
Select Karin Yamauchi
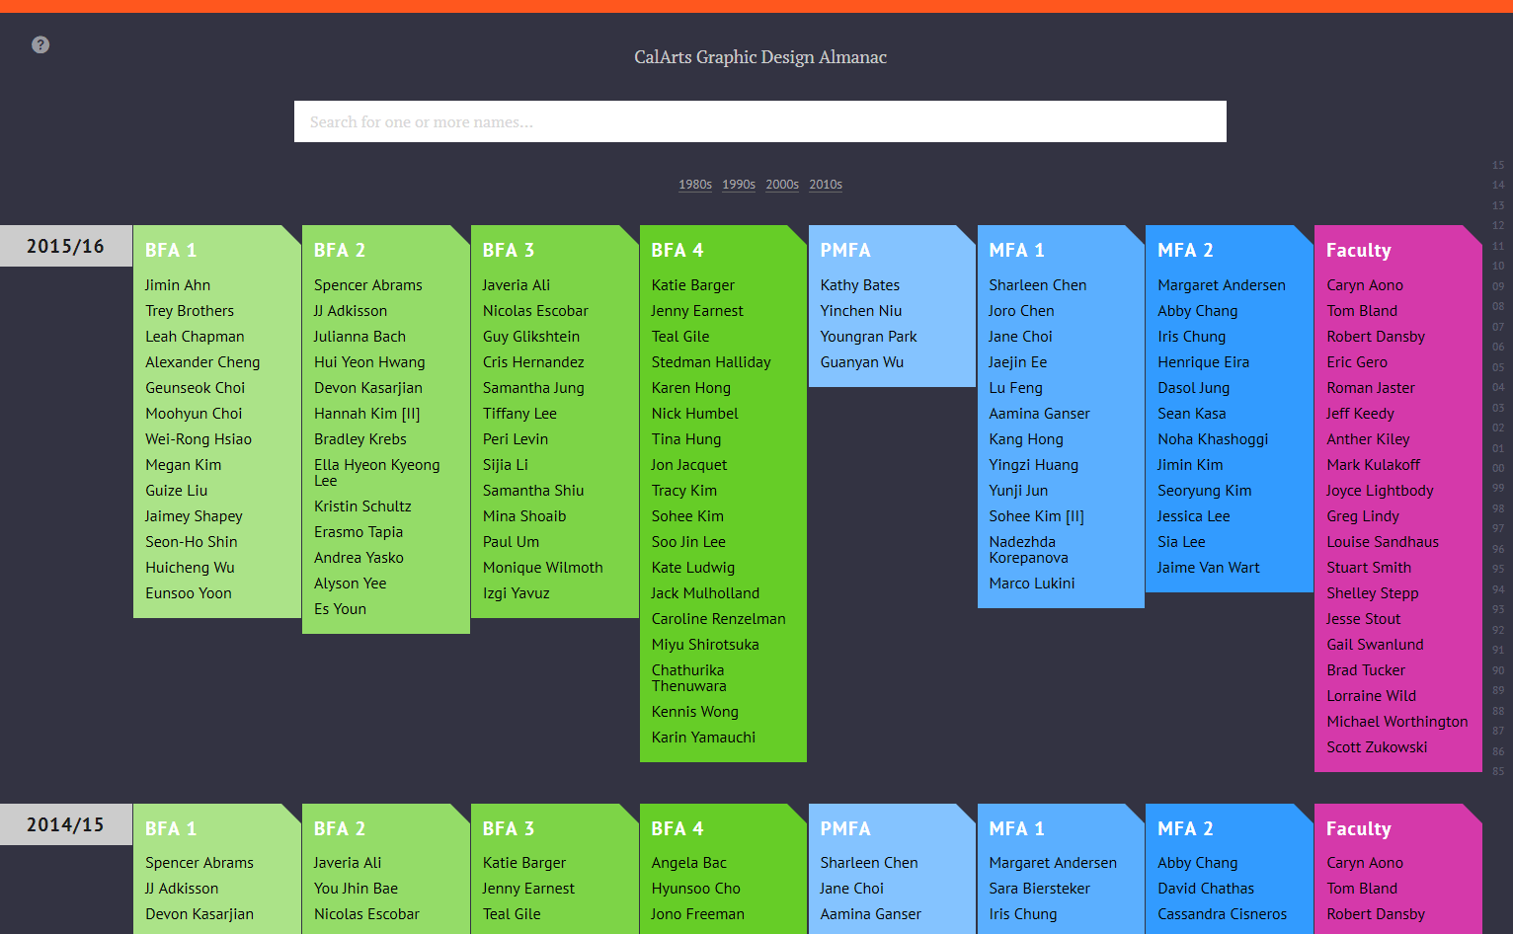click(x=703, y=738)
